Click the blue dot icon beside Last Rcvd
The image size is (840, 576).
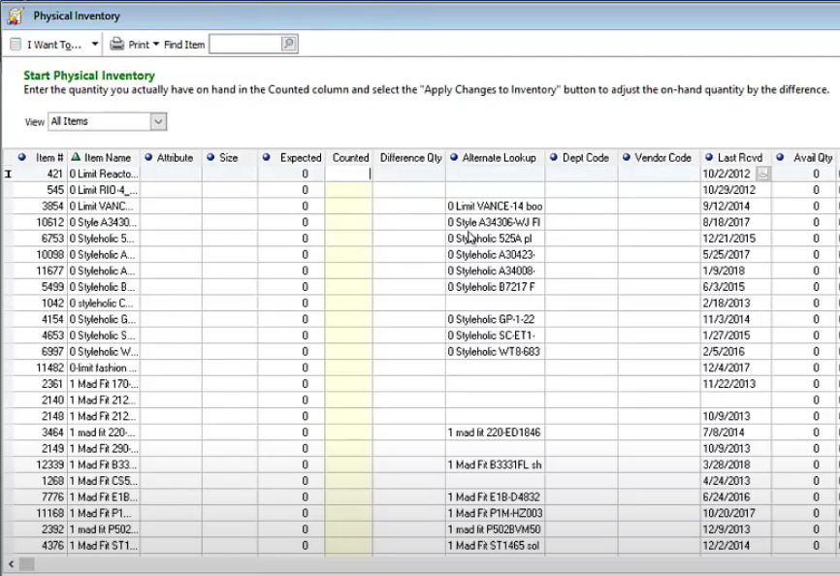(709, 157)
